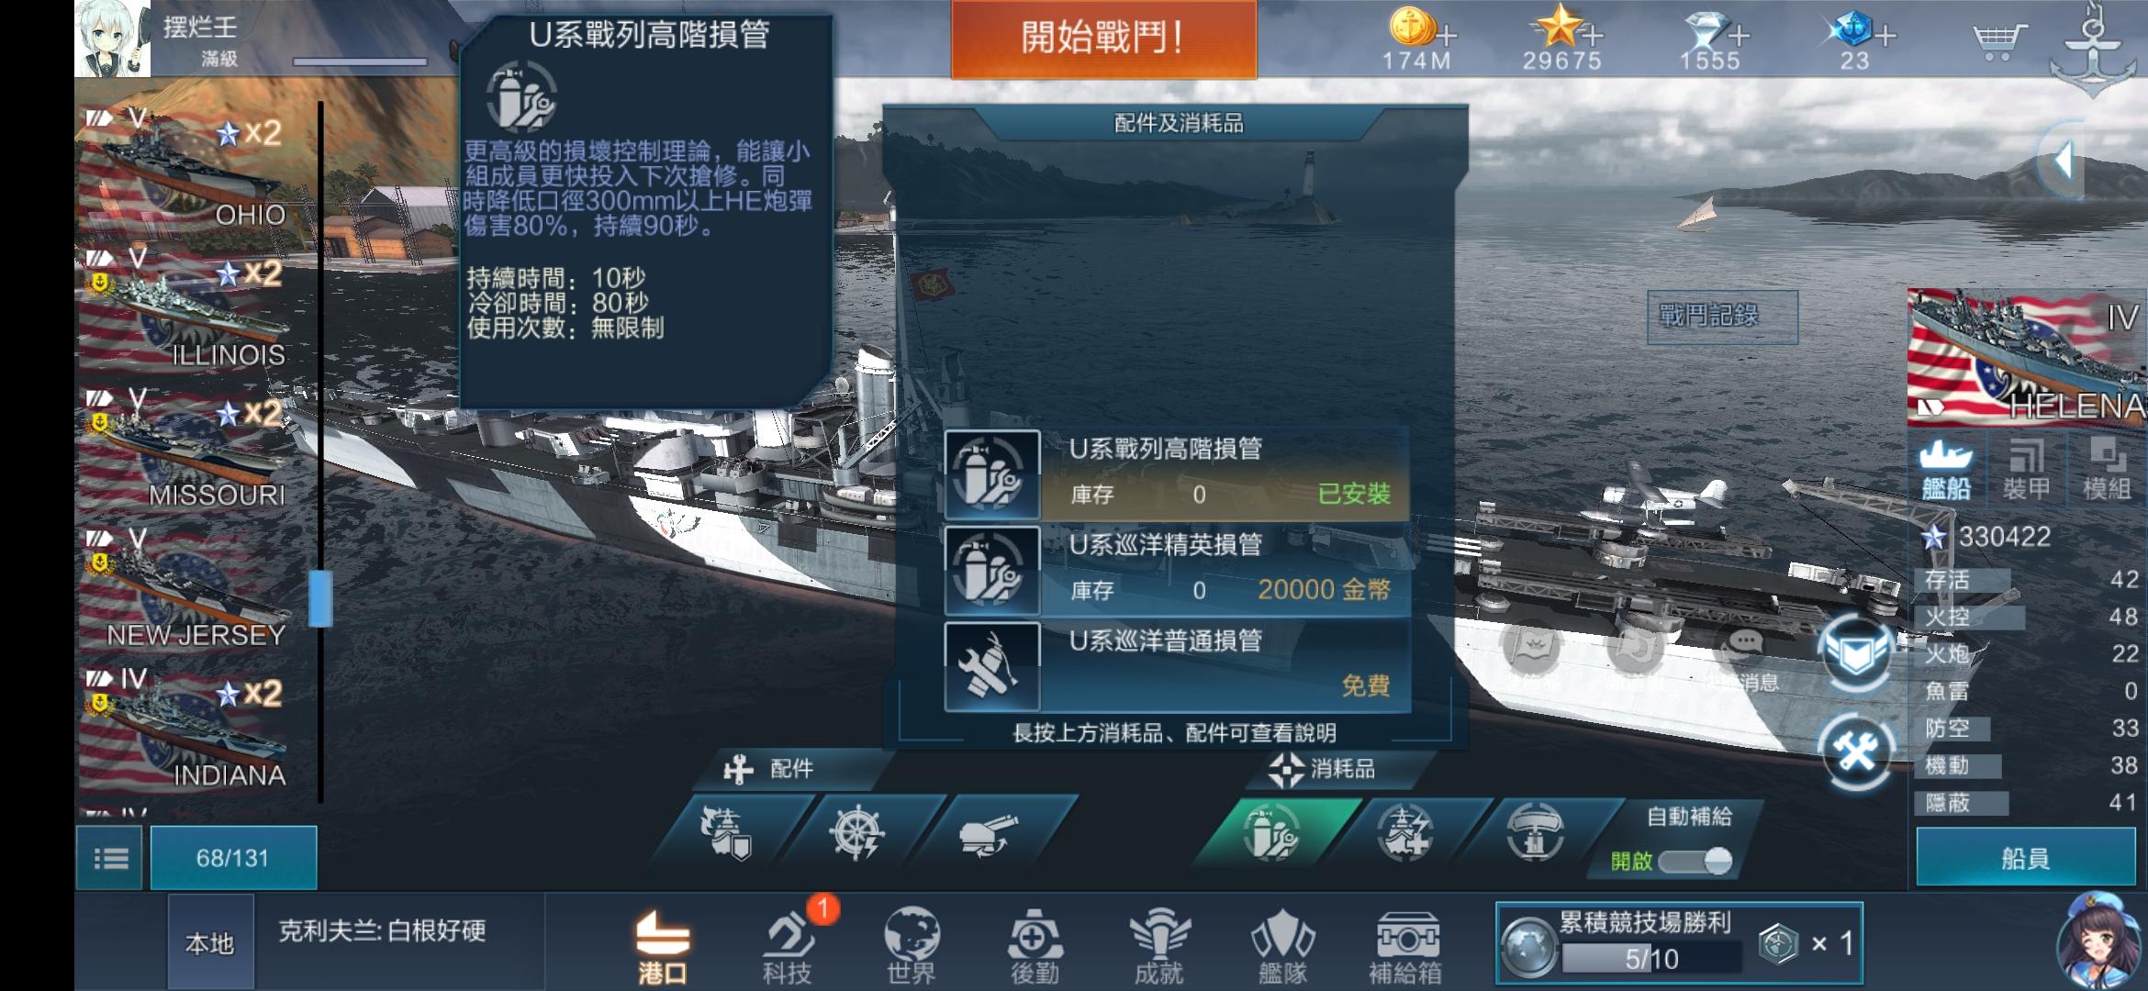This screenshot has height=991, width=2148.
Task: Click the ship list scrollbar handle
Action: (320, 598)
